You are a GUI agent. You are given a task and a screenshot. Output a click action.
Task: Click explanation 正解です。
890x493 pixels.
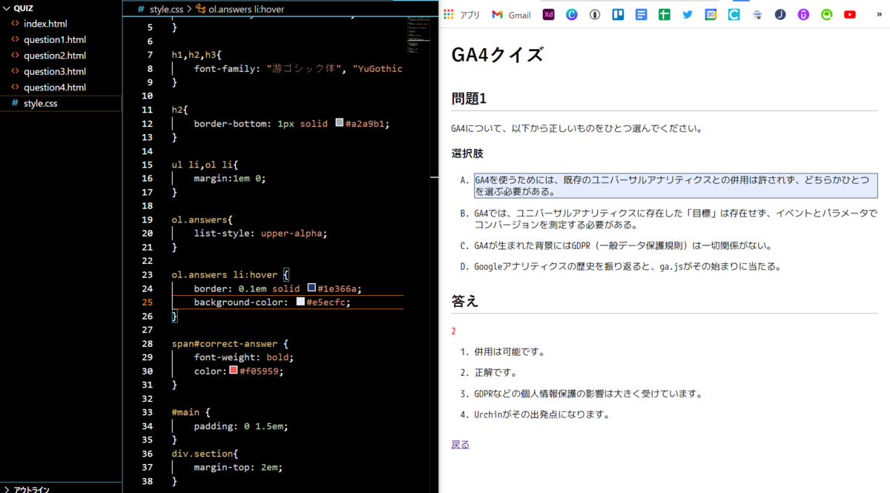tap(495, 372)
